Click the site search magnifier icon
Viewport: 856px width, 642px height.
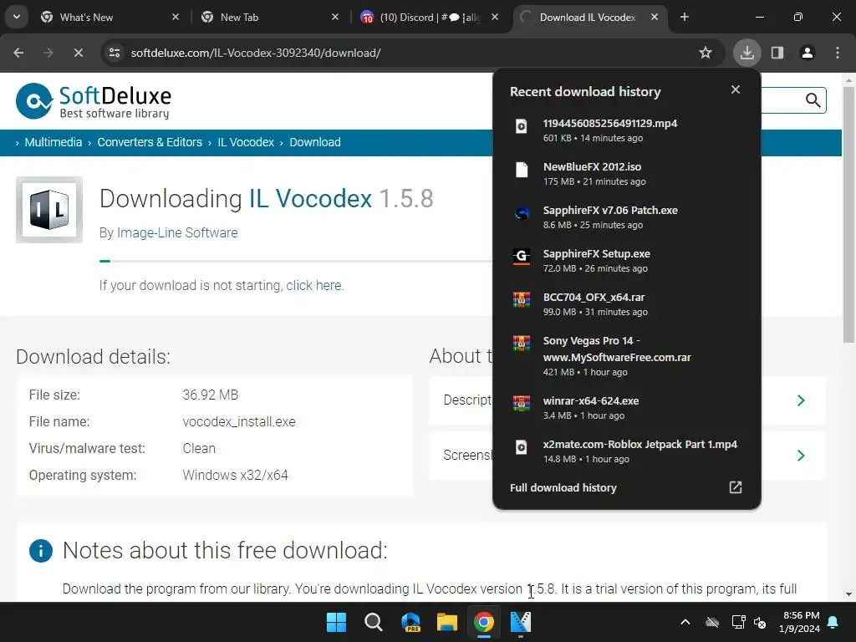pyautogui.click(x=813, y=100)
